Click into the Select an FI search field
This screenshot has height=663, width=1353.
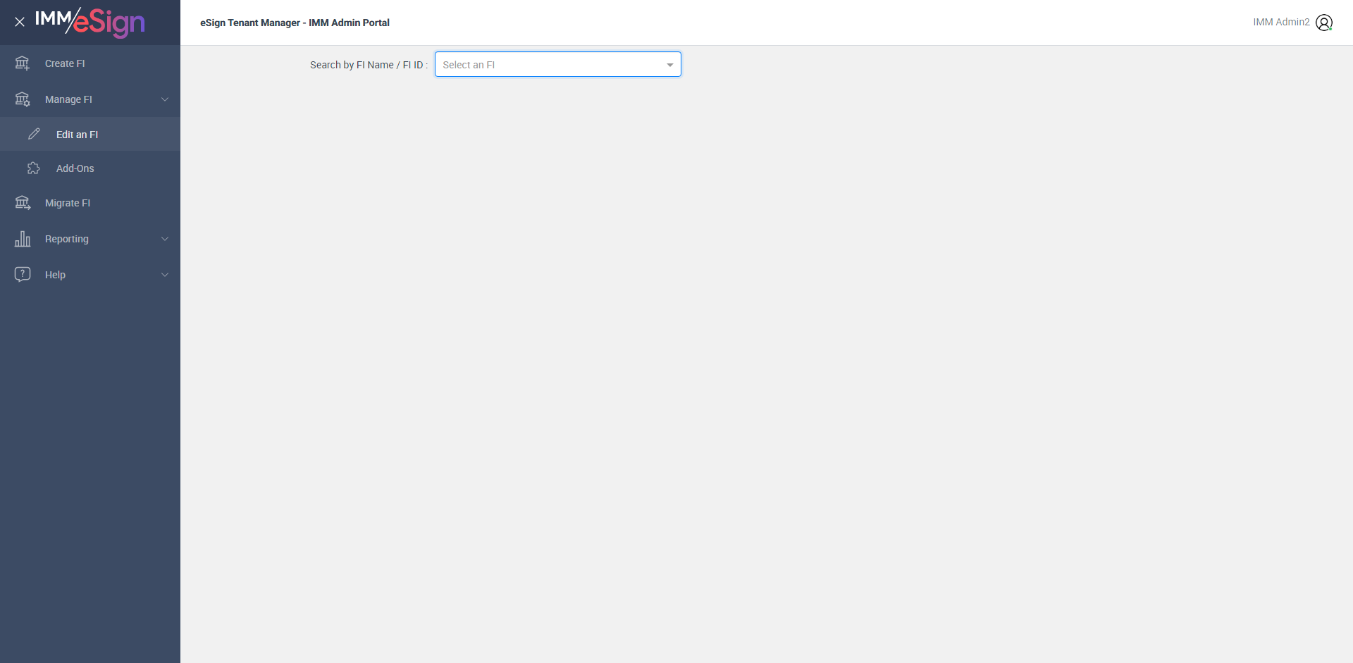point(558,64)
